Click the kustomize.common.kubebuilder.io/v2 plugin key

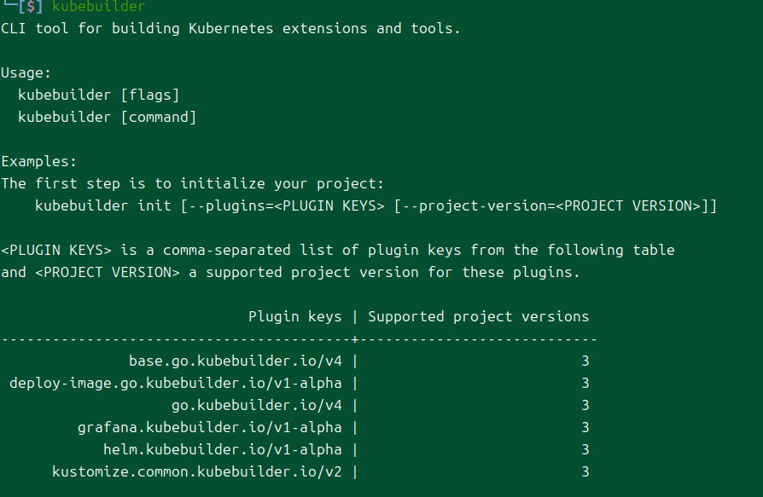197,471
